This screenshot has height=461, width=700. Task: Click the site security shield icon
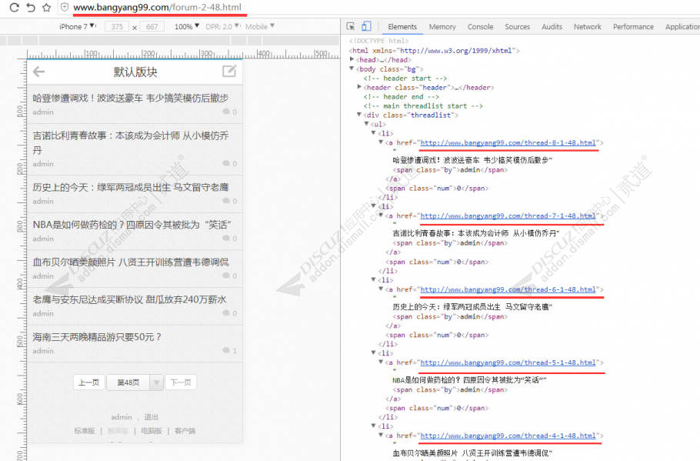tap(65, 8)
